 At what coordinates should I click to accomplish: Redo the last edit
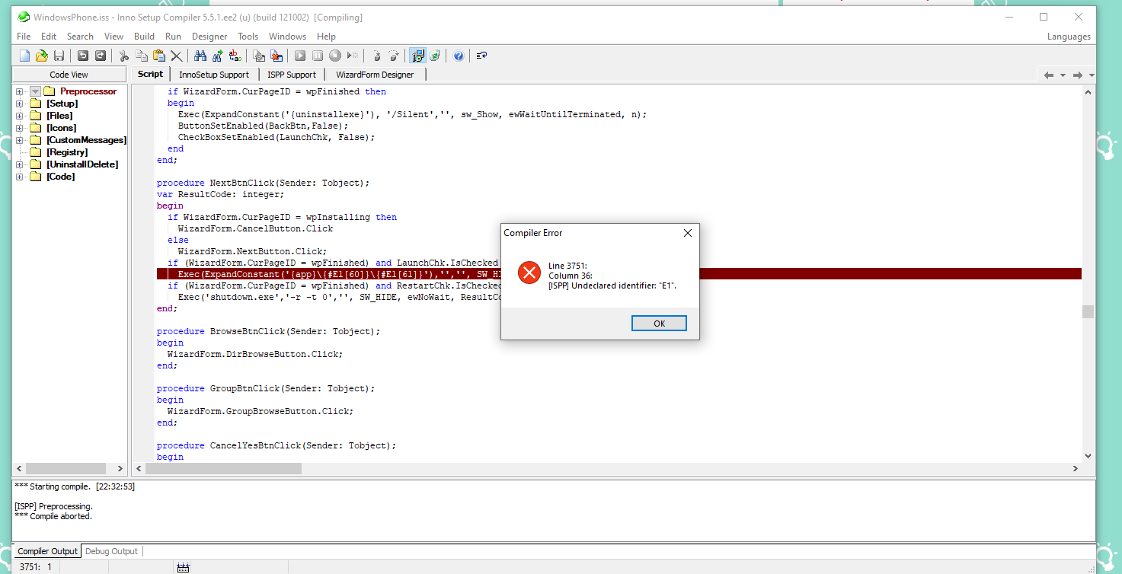(x=100, y=56)
